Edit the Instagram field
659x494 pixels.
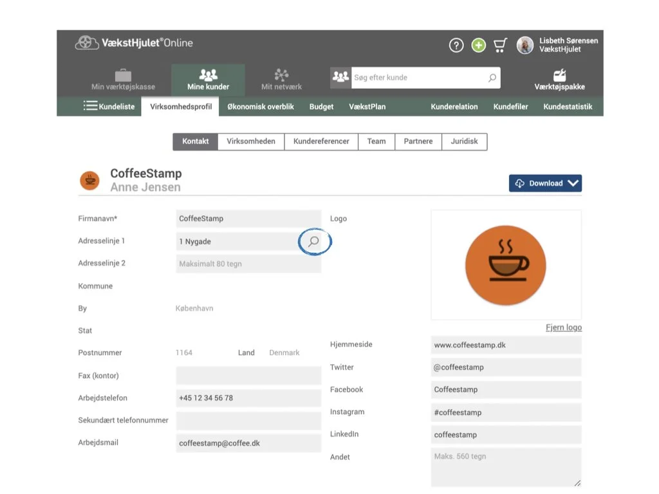click(506, 412)
